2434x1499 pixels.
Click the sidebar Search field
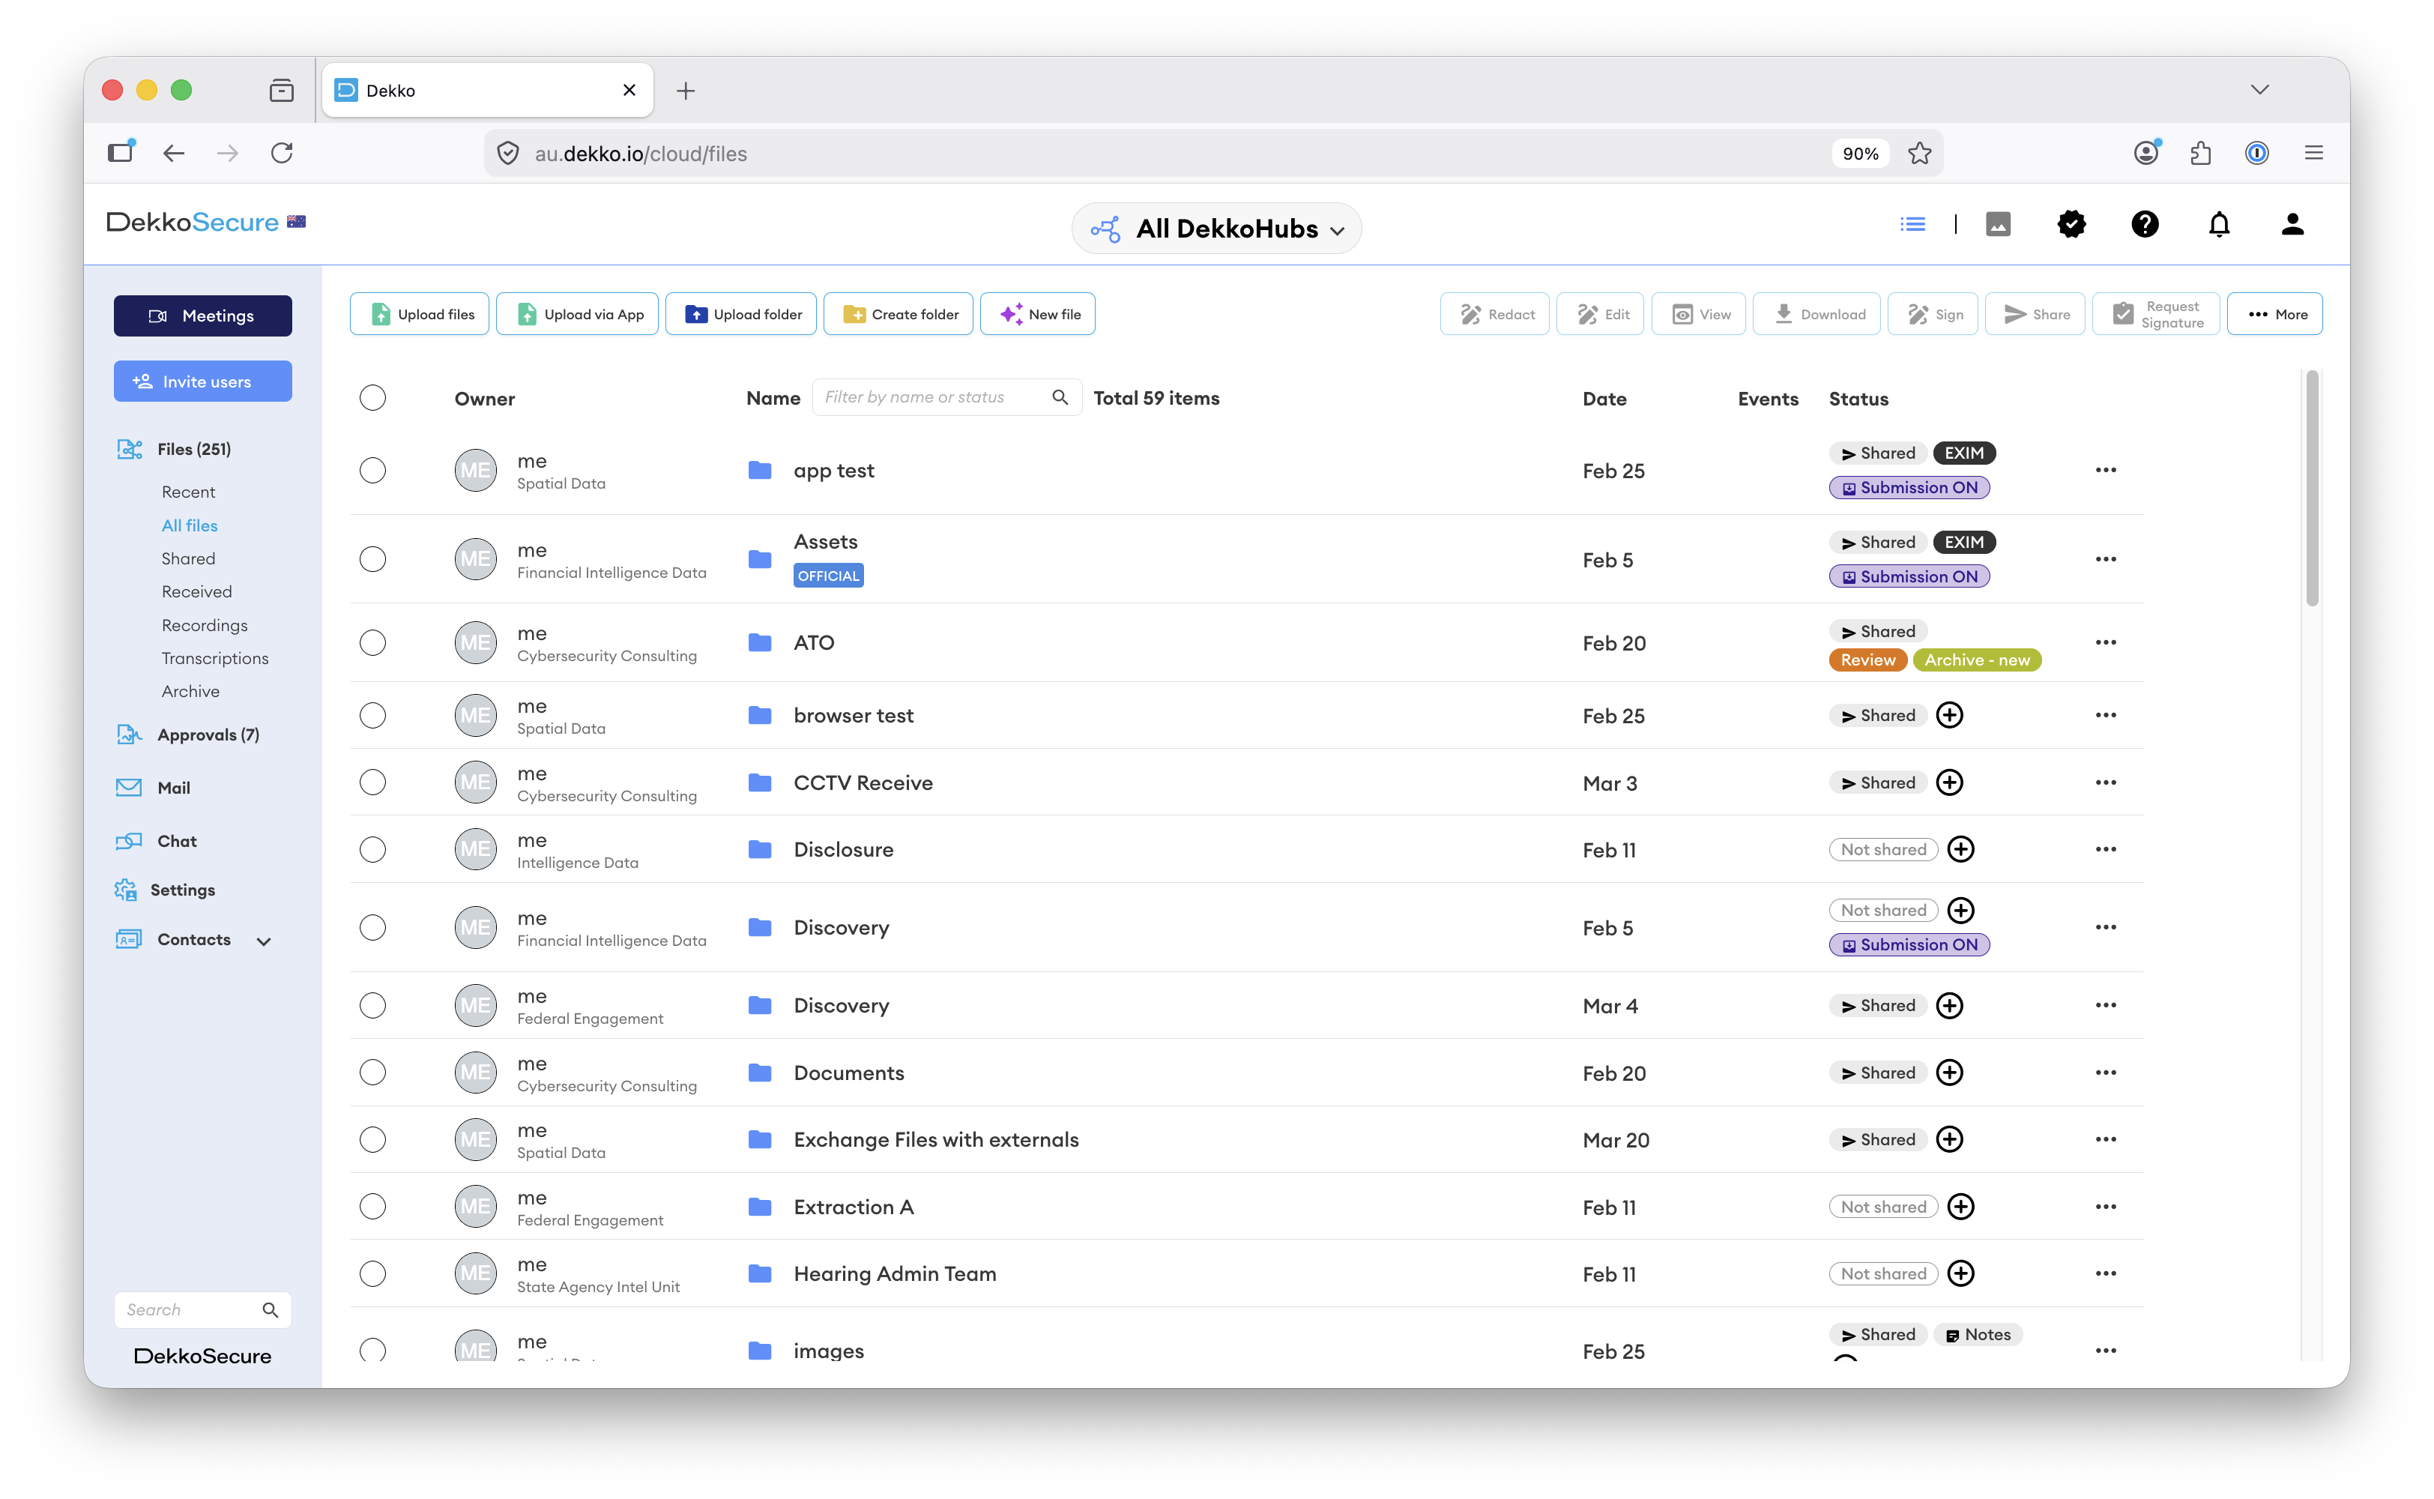click(203, 1309)
